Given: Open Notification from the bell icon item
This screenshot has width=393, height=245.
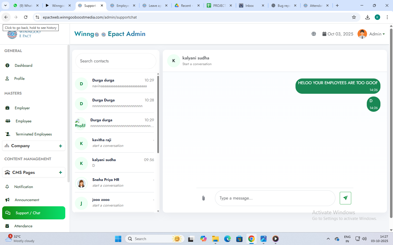Looking at the screenshot, I should (x=23, y=187).
